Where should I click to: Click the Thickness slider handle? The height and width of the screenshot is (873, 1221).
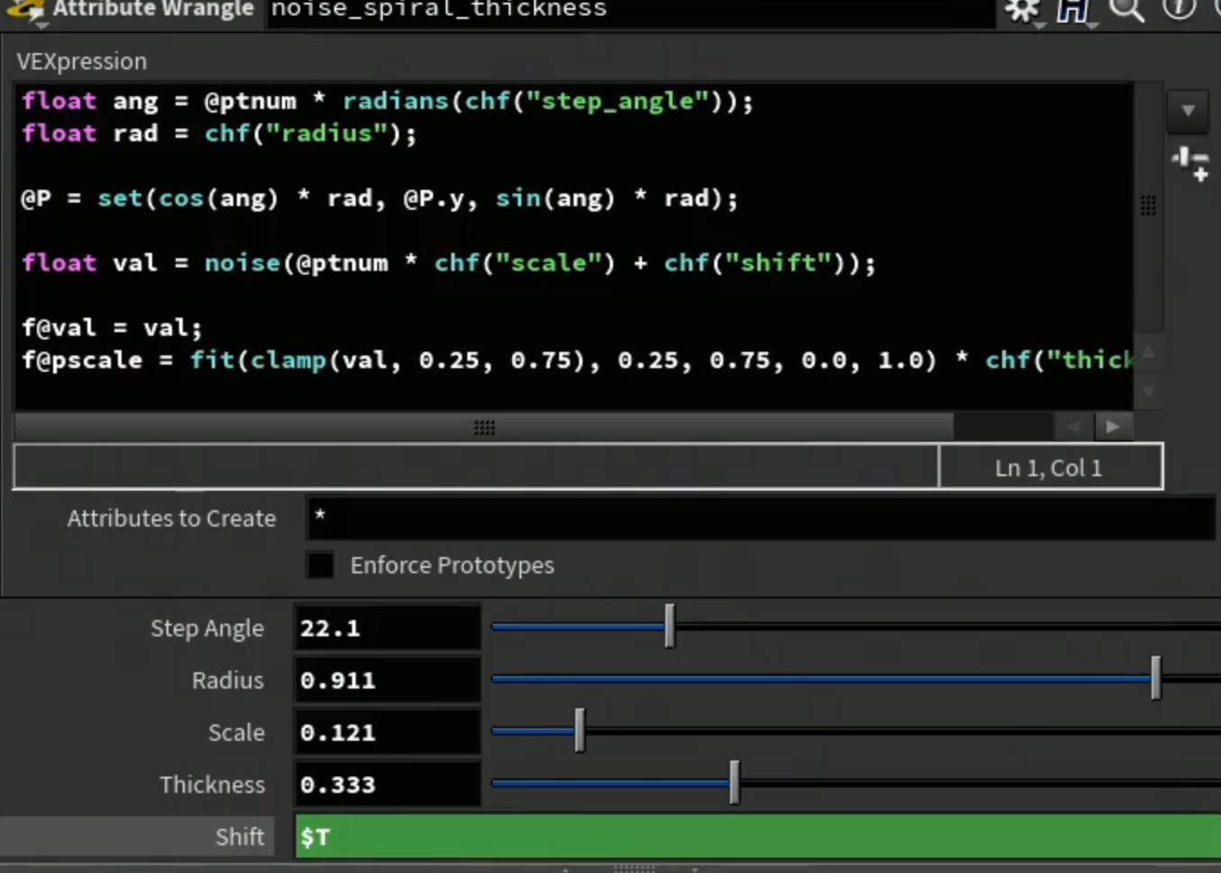(735, 782)
